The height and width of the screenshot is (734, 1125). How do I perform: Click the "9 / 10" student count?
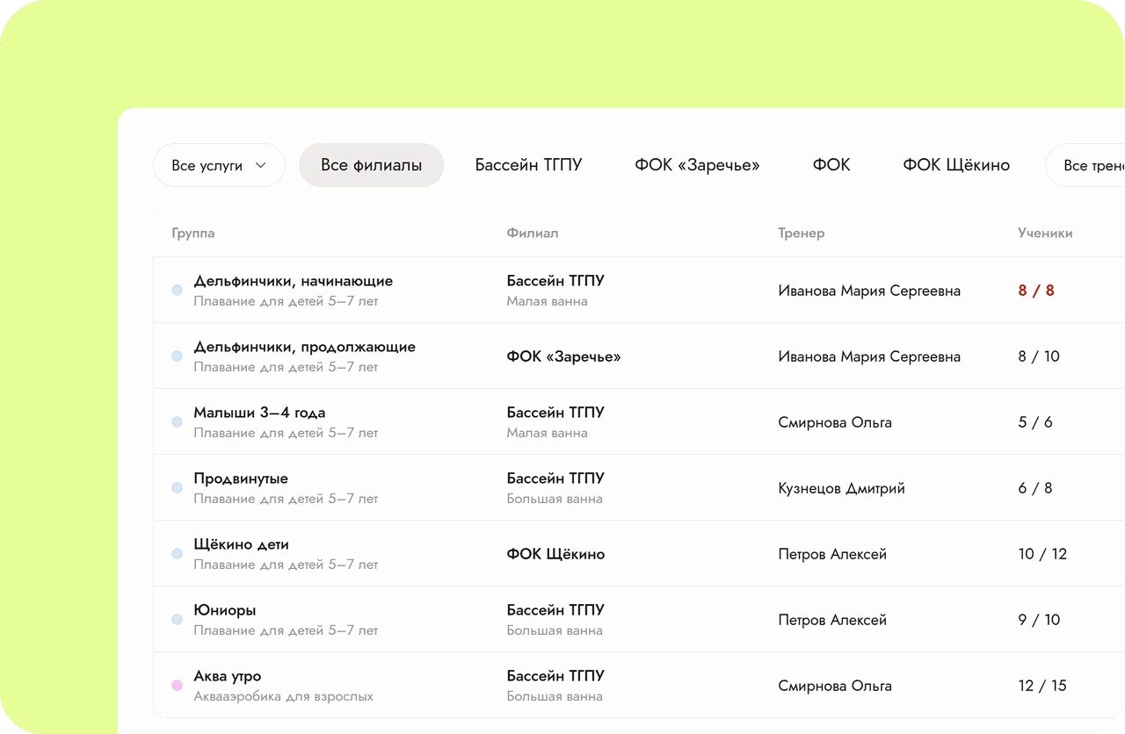point(1039,620)
